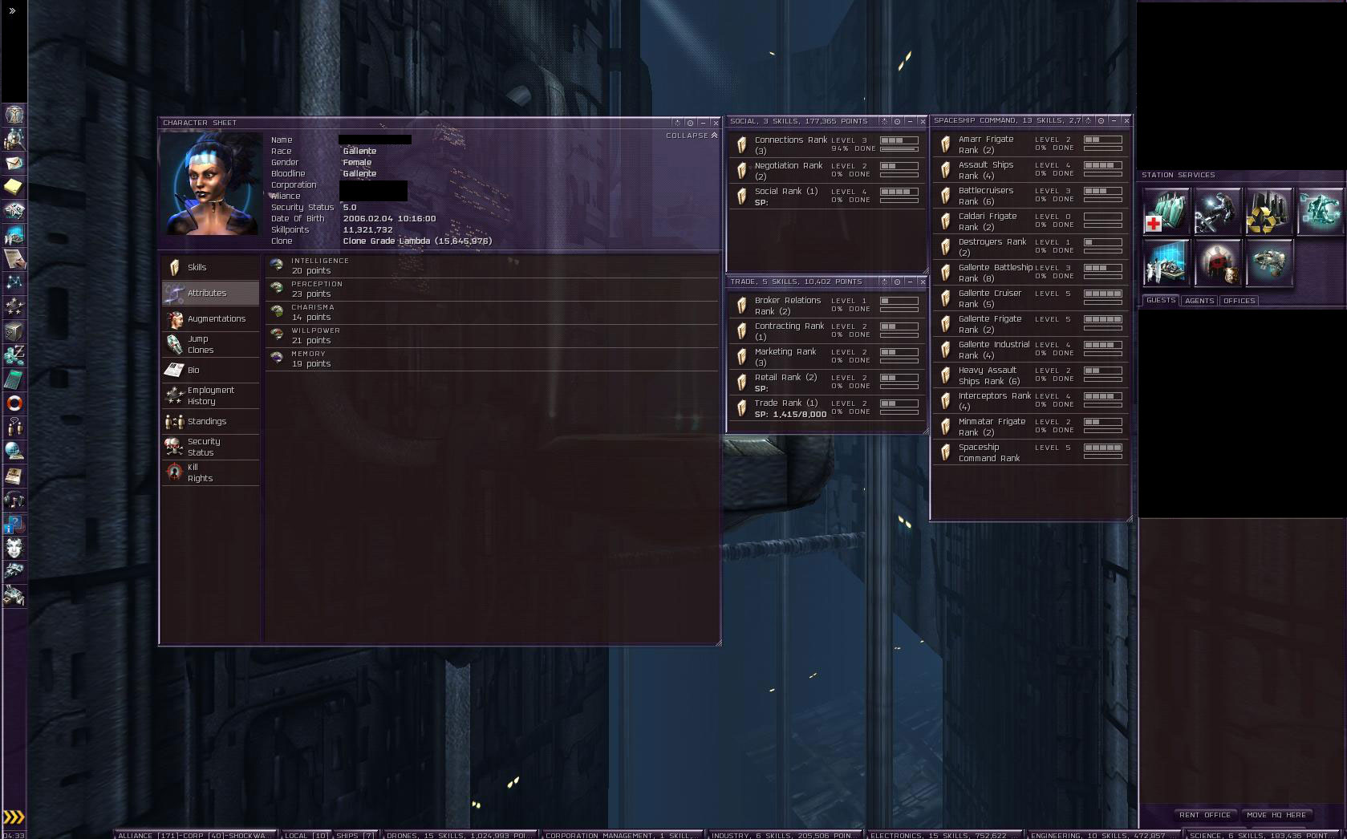Screen dimensions: 1347x839
Task: Click the Gallente Cruiser level bar
Action: [x=1103, y=294]
